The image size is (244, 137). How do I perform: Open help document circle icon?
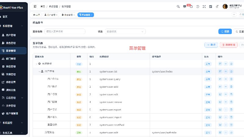198,6
